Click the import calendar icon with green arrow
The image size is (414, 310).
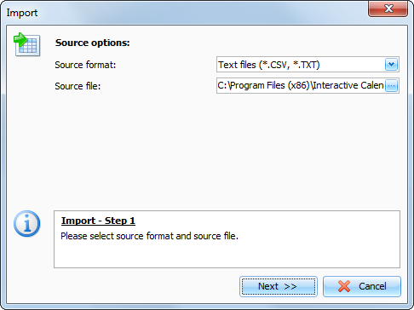27,44
